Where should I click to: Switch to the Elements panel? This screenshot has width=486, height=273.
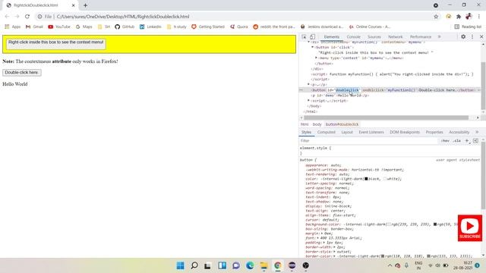pos(331,37)
